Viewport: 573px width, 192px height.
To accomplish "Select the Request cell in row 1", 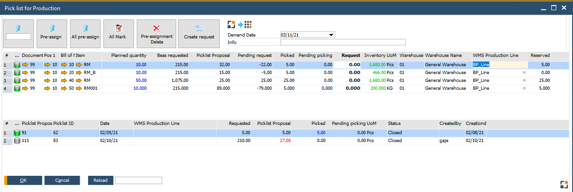I will [x=347, y=65].
